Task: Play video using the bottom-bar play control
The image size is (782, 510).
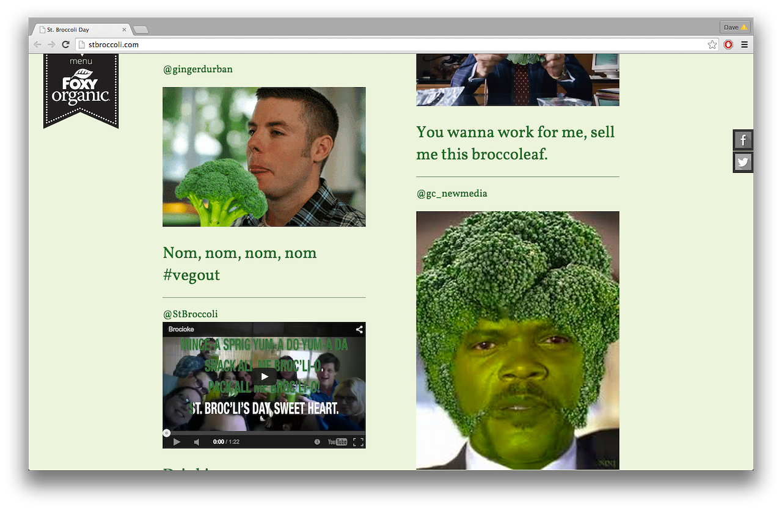Action: point(177,442)
